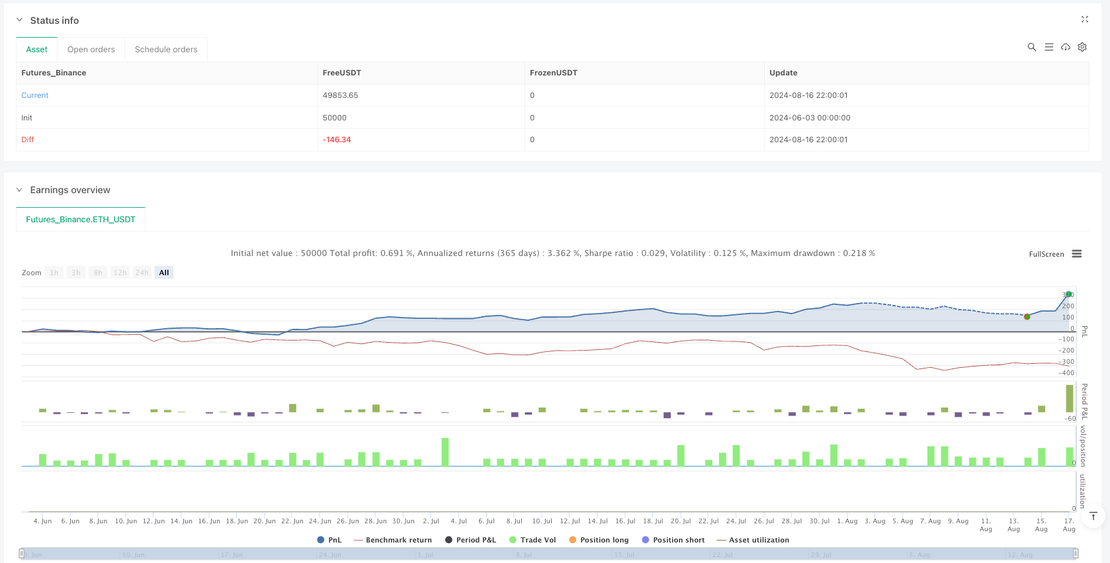Click the 2024-06-03 00:00:00 update timestamp

click(x=810, y=118)
